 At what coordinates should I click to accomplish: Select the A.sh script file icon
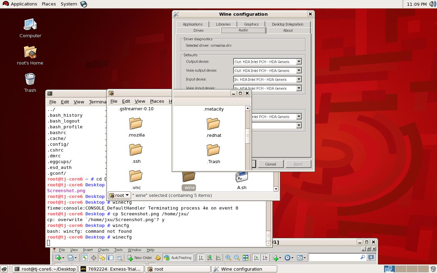(242, 177)
